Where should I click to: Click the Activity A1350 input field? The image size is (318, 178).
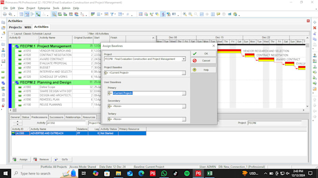66,123
